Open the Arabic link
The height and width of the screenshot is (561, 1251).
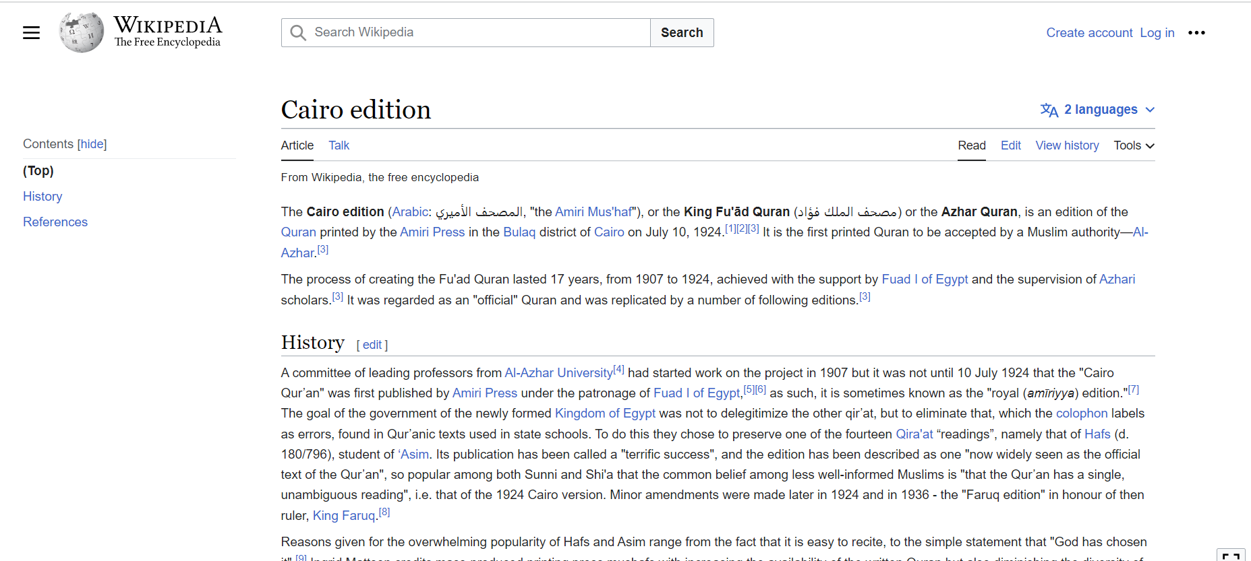click(x=410, y=212)
